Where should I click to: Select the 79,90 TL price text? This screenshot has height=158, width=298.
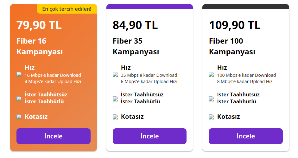tap(39, 25)
